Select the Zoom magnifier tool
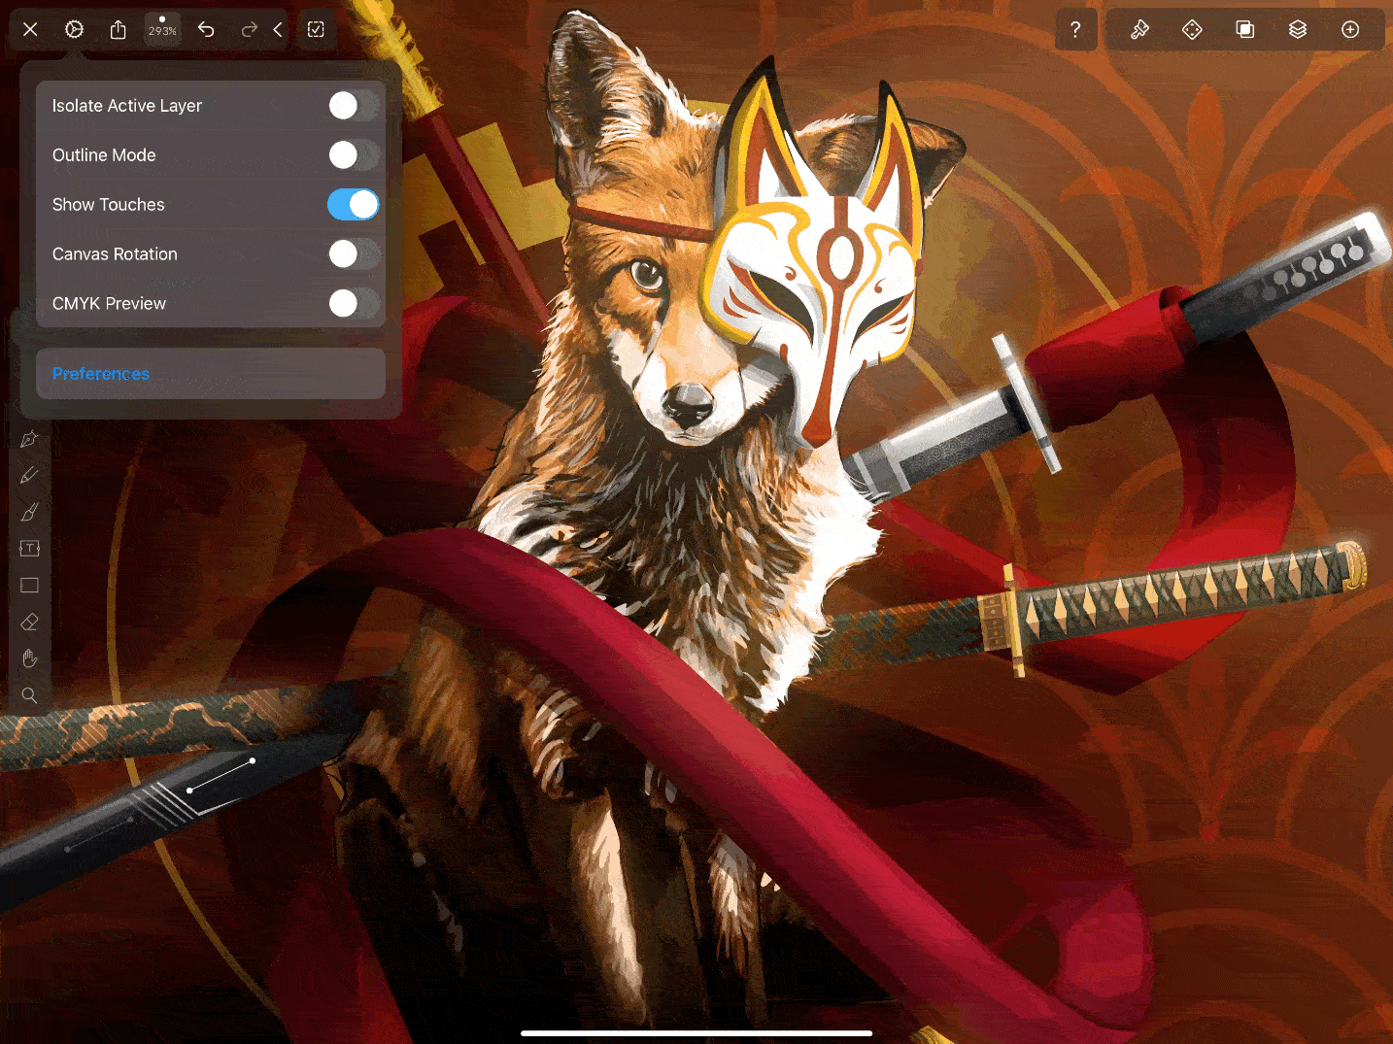The image size is (1393, 1044). pyautogui.click(x=29, y=695)
